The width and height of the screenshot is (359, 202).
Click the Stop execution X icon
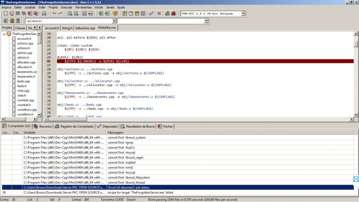[159, 13]
